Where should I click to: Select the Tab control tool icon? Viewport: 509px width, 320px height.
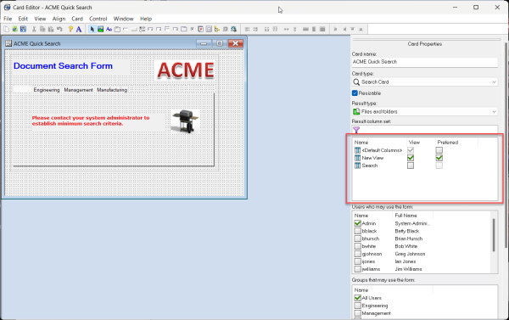point(184,29)
